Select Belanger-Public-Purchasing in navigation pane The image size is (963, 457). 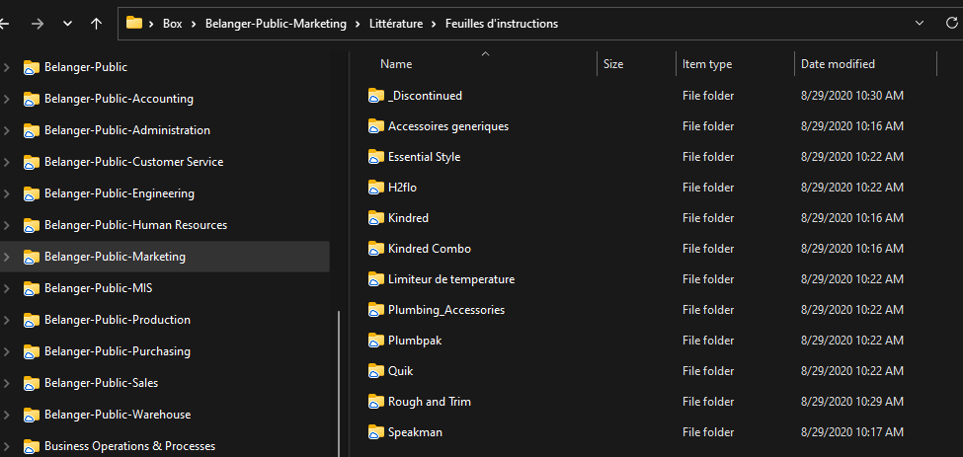pyautogui.click(x=118, y=351)
